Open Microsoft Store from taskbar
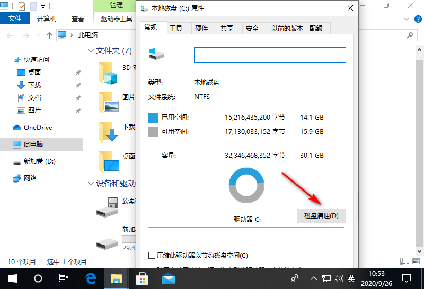Viewport: 424px width, 289px height. coord(142,278)
